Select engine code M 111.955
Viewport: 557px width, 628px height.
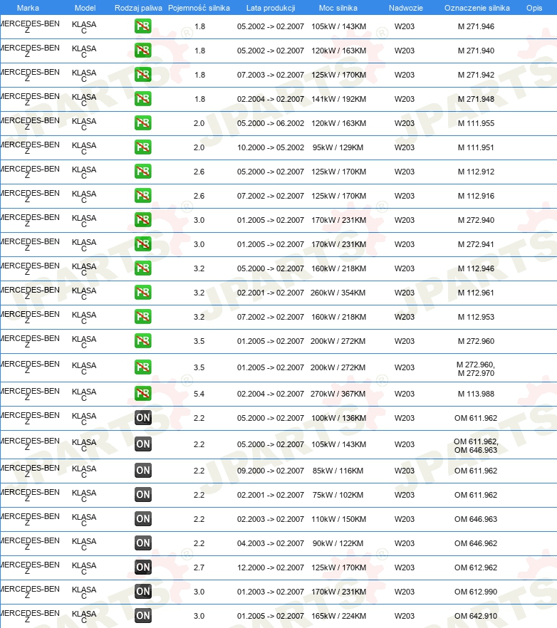(476, 123)
